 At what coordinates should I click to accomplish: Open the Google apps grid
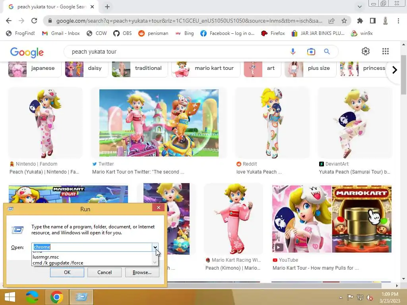click(x=386, y=51)
